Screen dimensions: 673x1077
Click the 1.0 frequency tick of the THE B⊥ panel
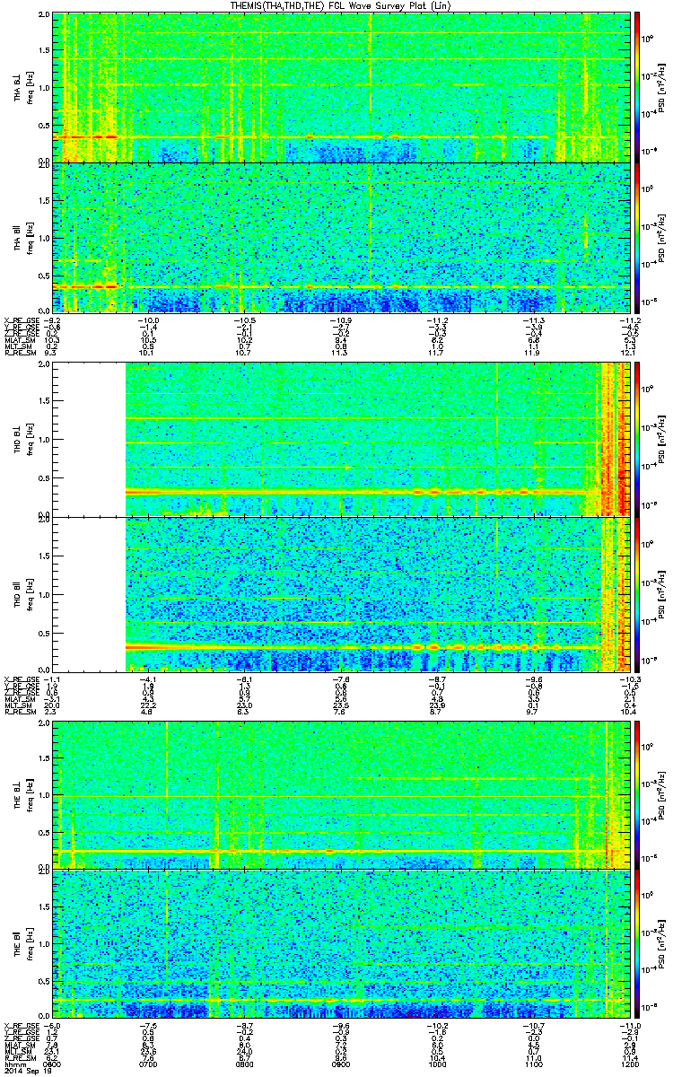45,794
